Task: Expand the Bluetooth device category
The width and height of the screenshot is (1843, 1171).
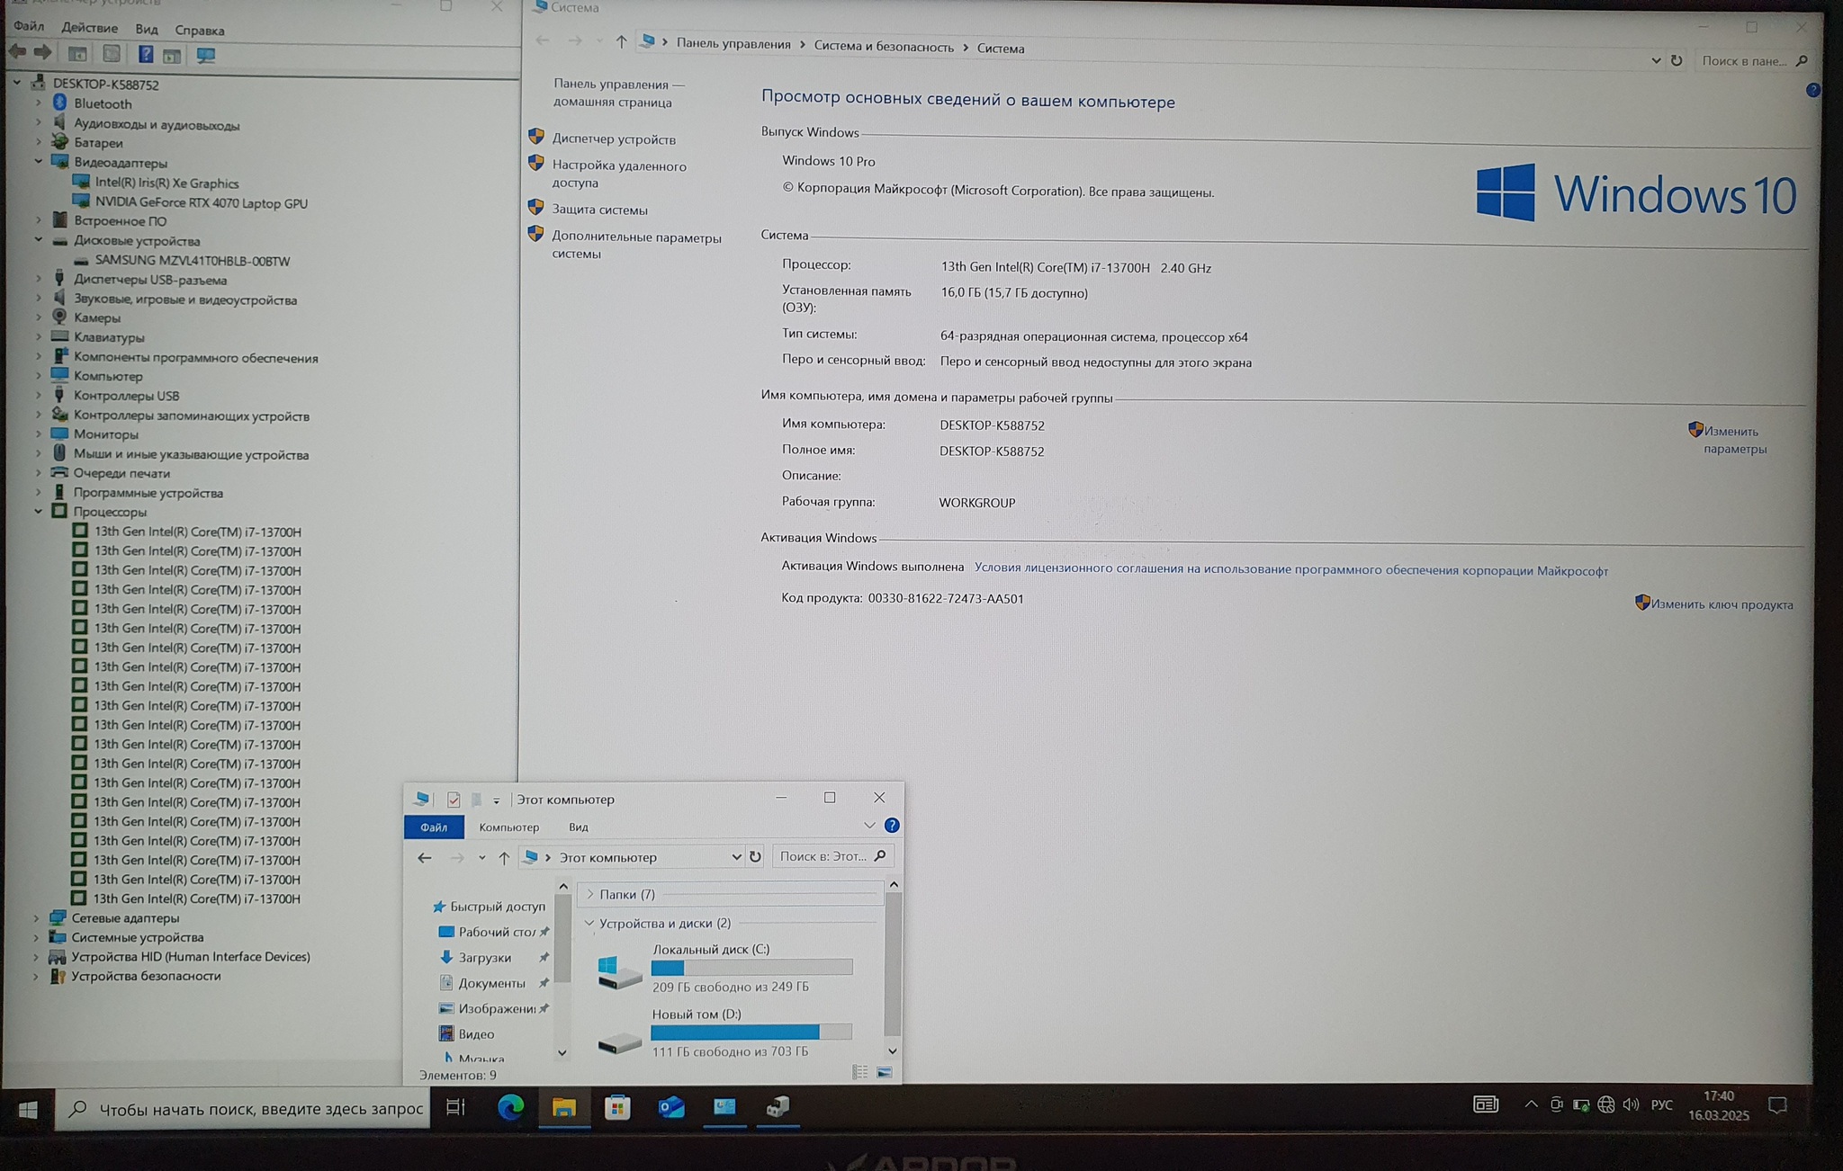Action: pyautogui.click(x=39, y=103)
